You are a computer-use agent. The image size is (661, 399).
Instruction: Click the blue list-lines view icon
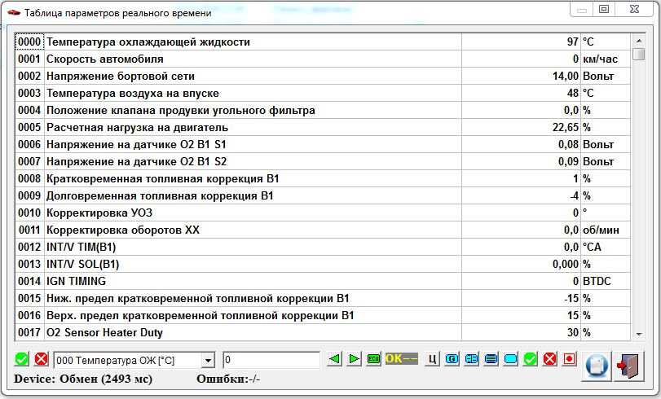pyautogui.click(x=491, y=359)
